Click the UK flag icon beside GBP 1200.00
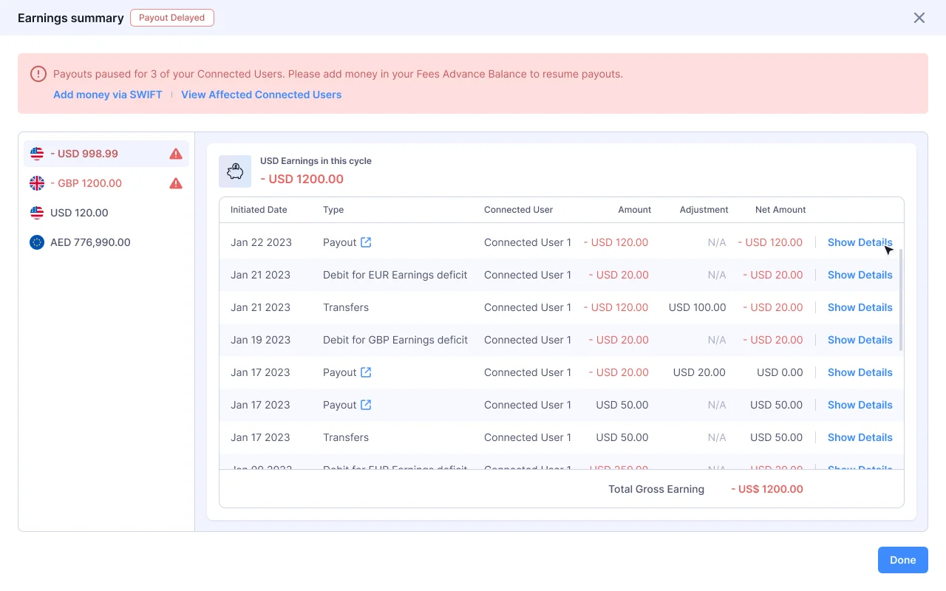Image resolution: width=946 pixels, height=591 pixels. pyautogui.click(x=37, y=183)
